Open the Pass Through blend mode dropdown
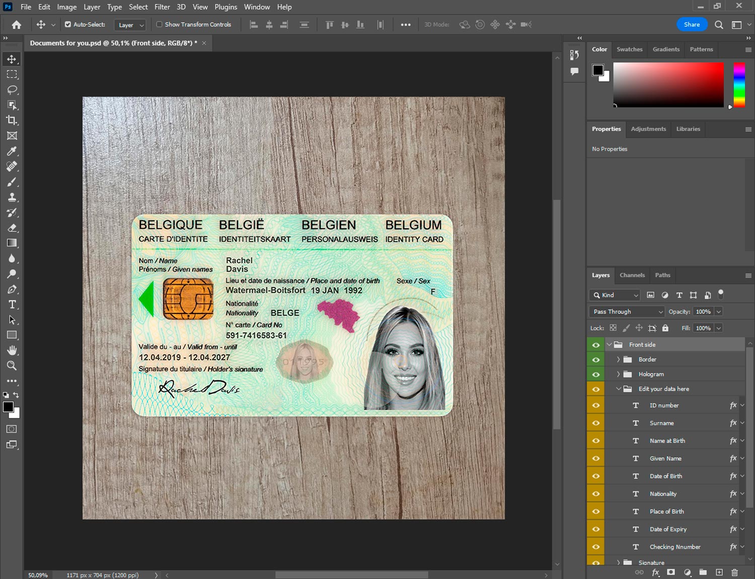Viewport: 755px width, 579px height. (627, 311)
